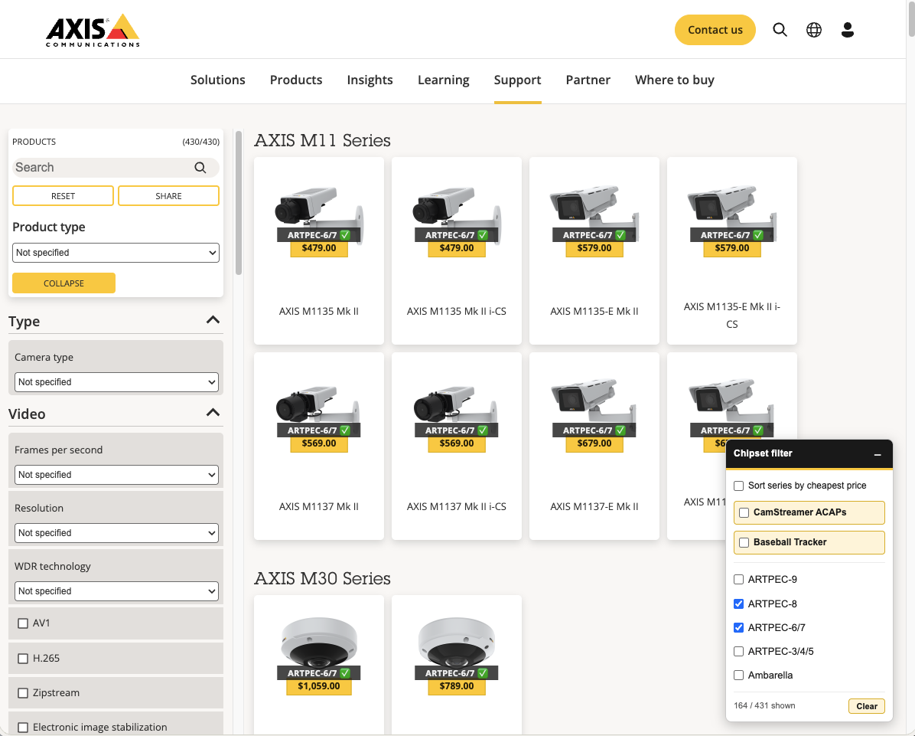The height and width of the screenshot is (736, 915).
Task: Click the SHARE button
Action: 168,196
